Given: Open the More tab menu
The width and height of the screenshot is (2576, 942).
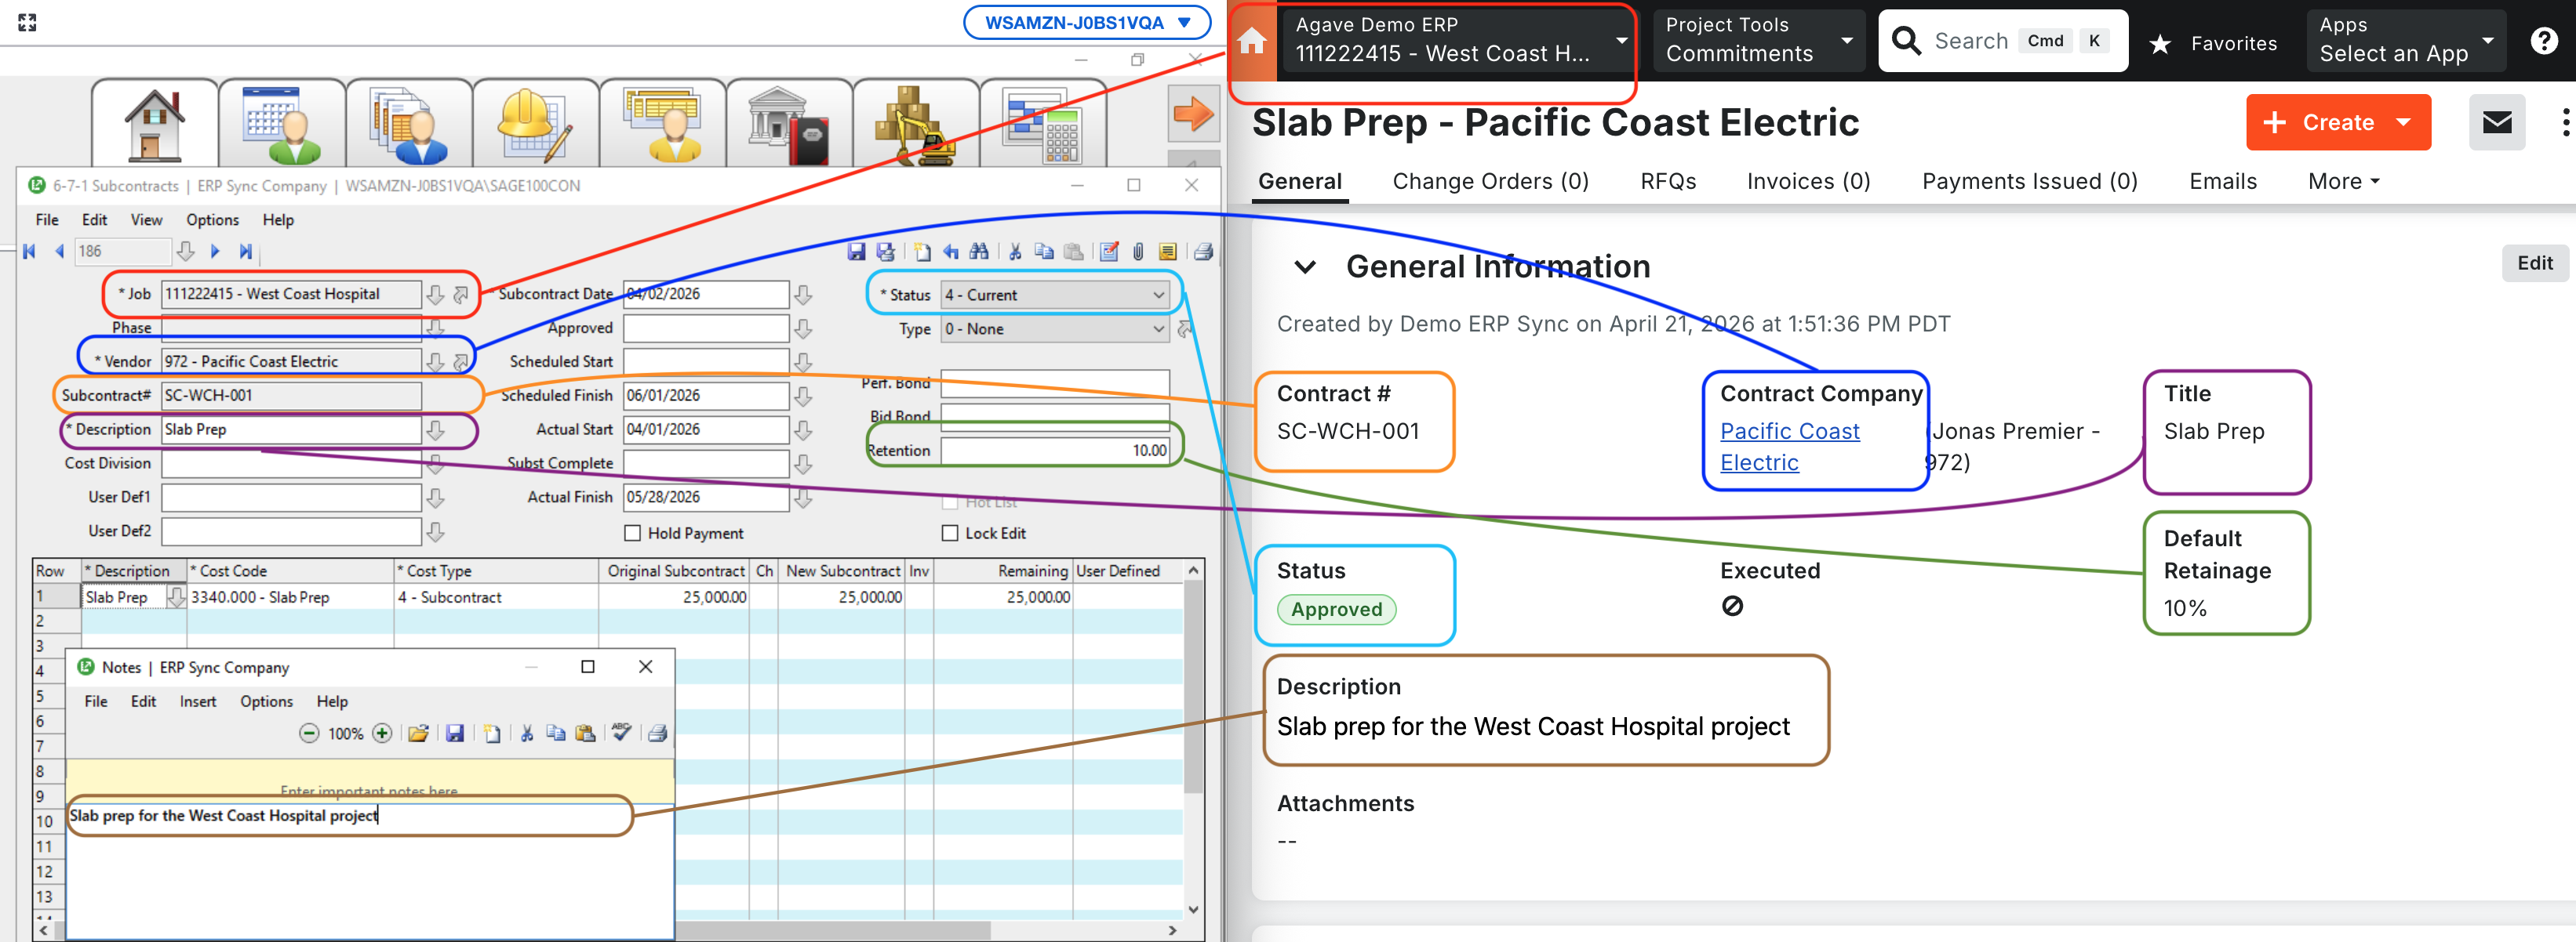Looking at the screenshot, I should 2344,181.
